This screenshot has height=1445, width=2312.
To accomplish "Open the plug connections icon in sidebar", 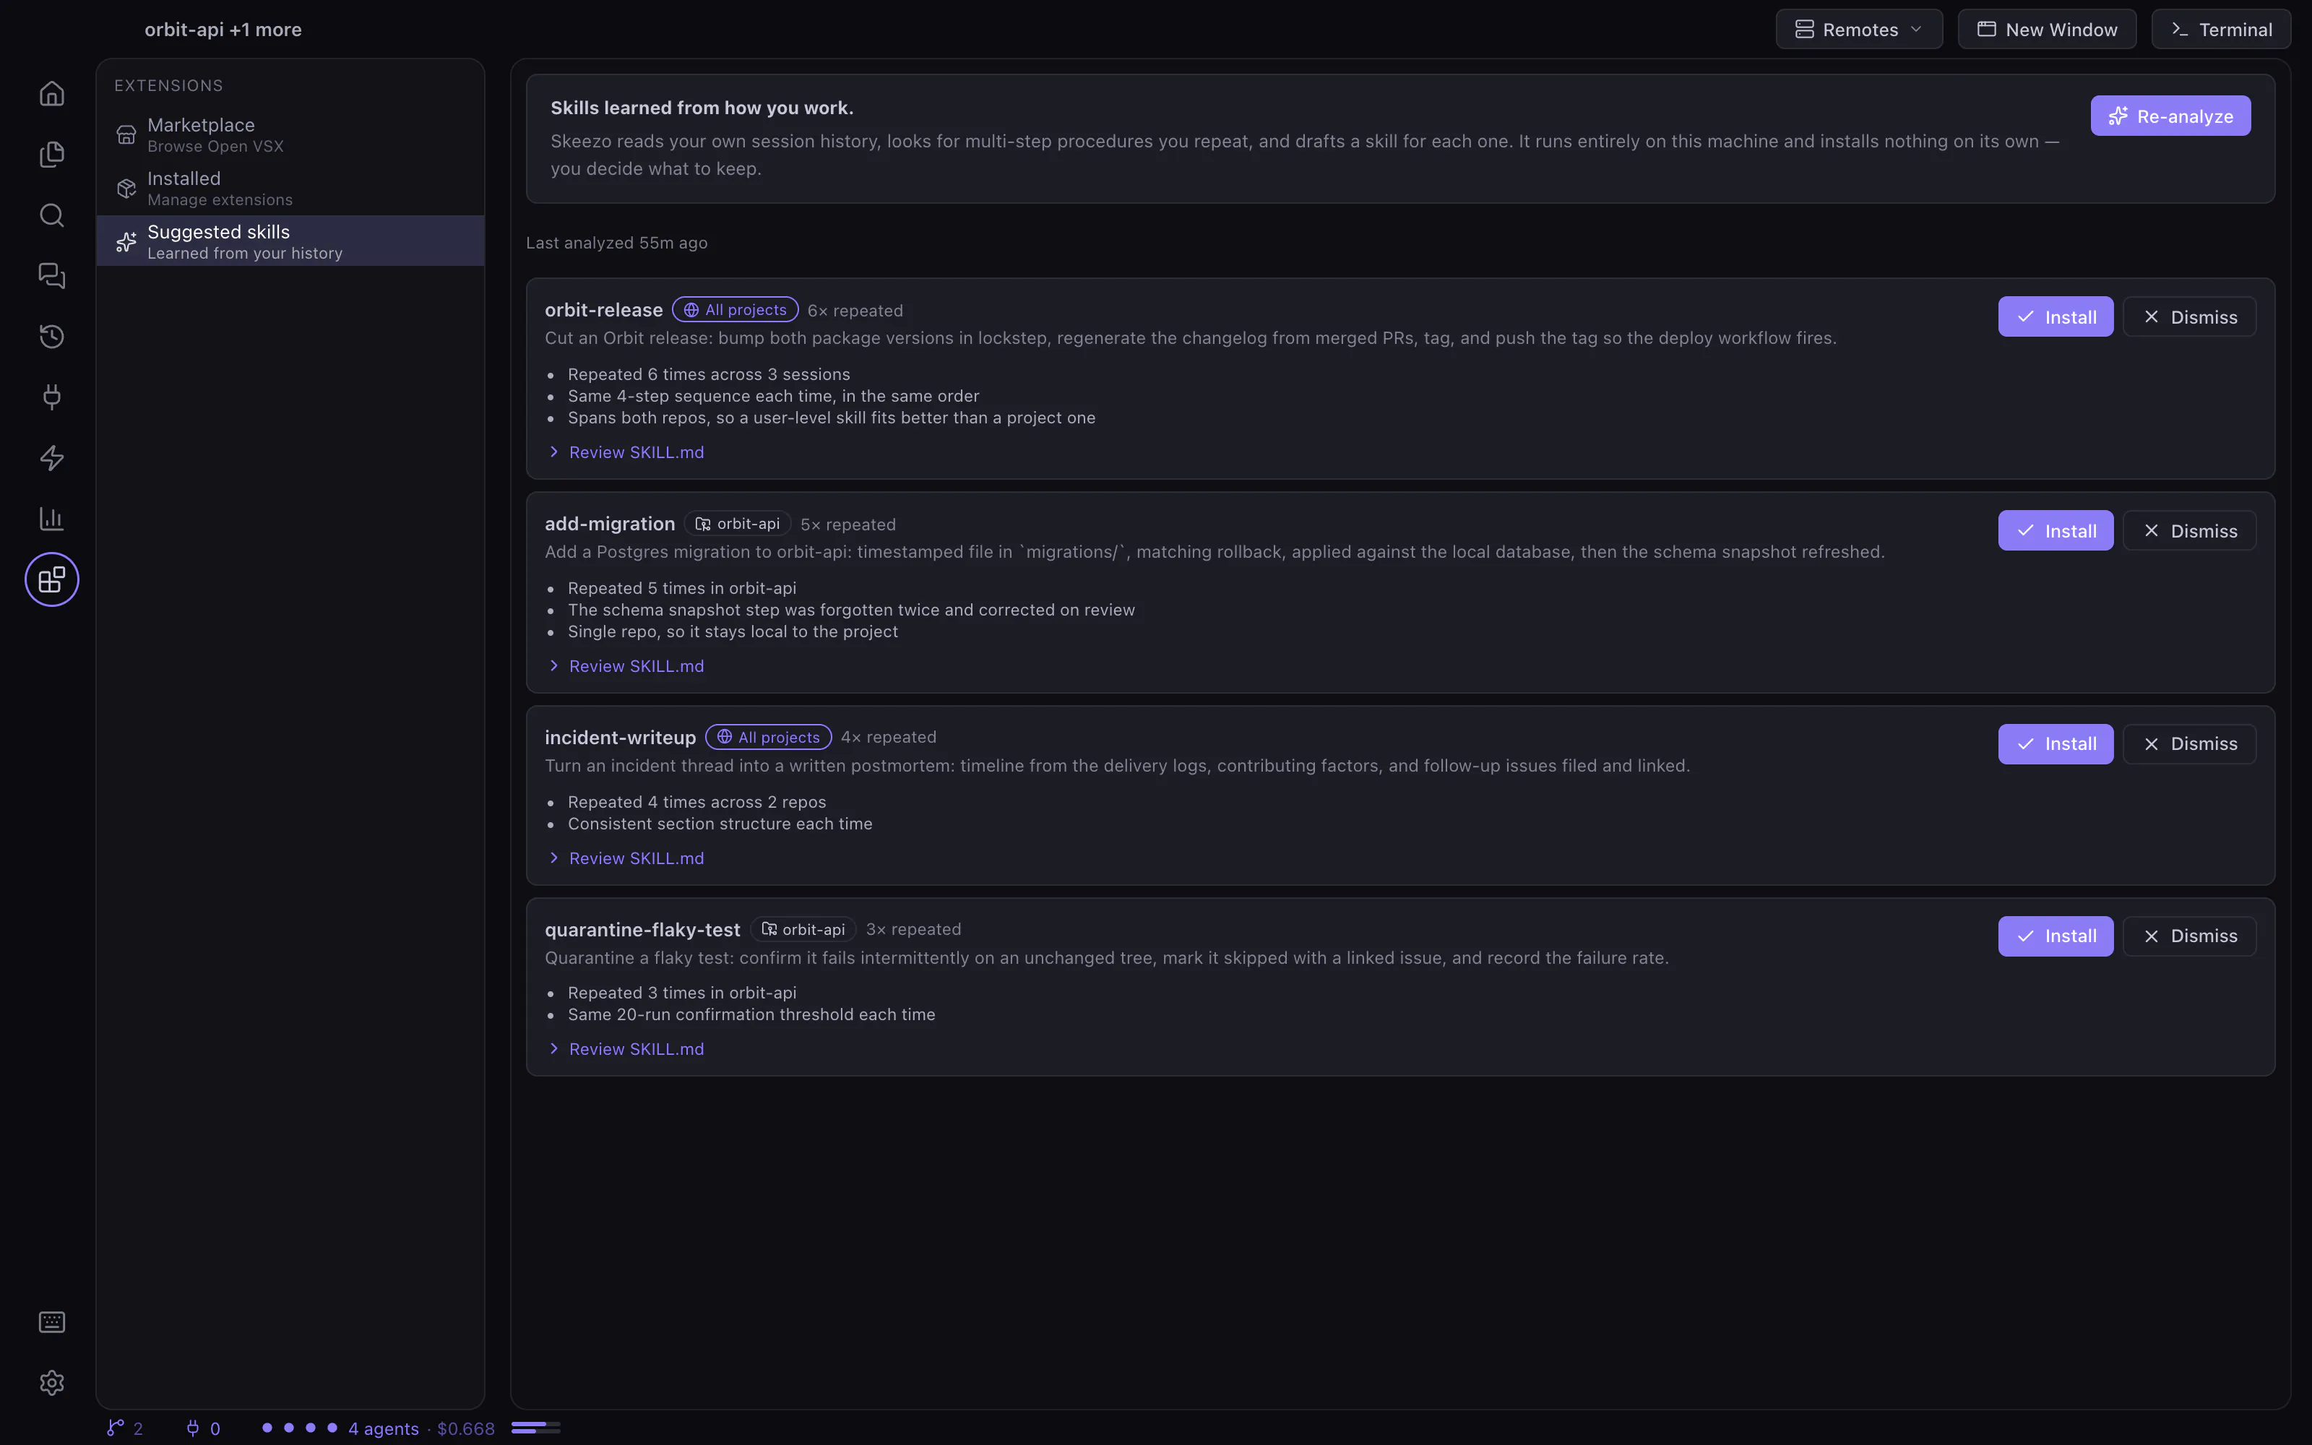I will tap(51, 397).
